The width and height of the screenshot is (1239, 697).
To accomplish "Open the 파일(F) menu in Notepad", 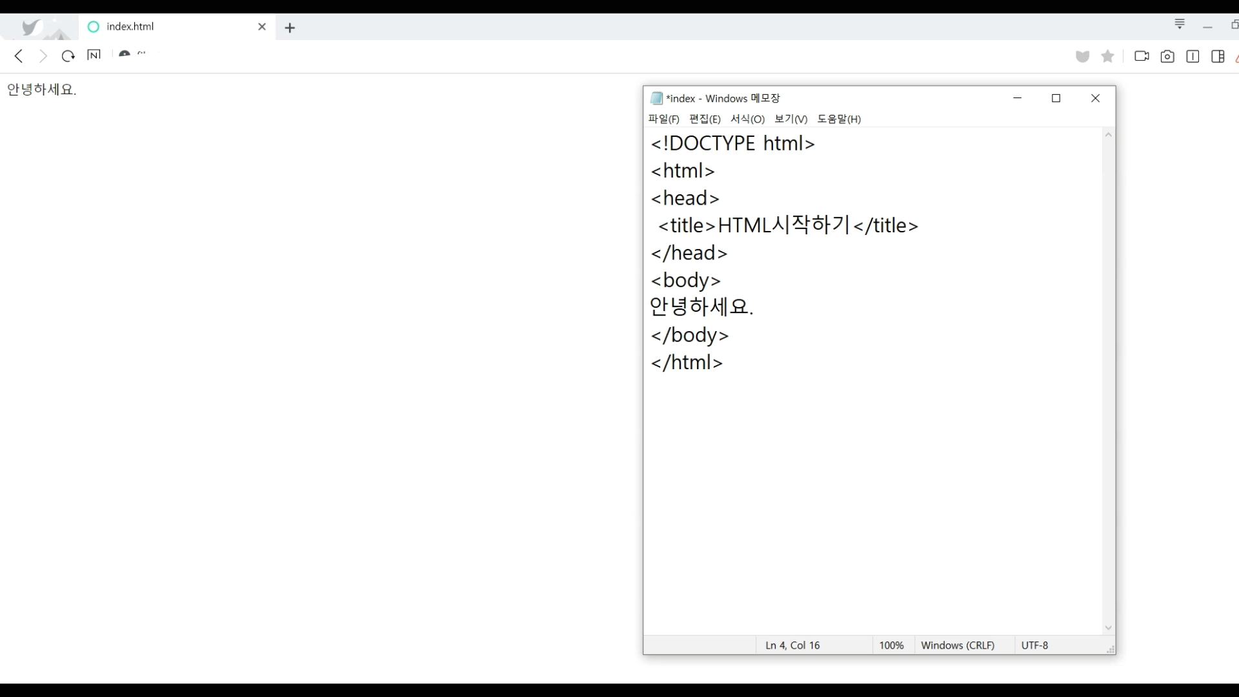I will click(x=663, y=119).
